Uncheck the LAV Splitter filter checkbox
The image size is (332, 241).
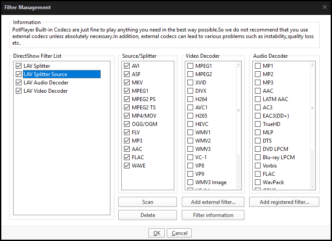tap(19, 66)
